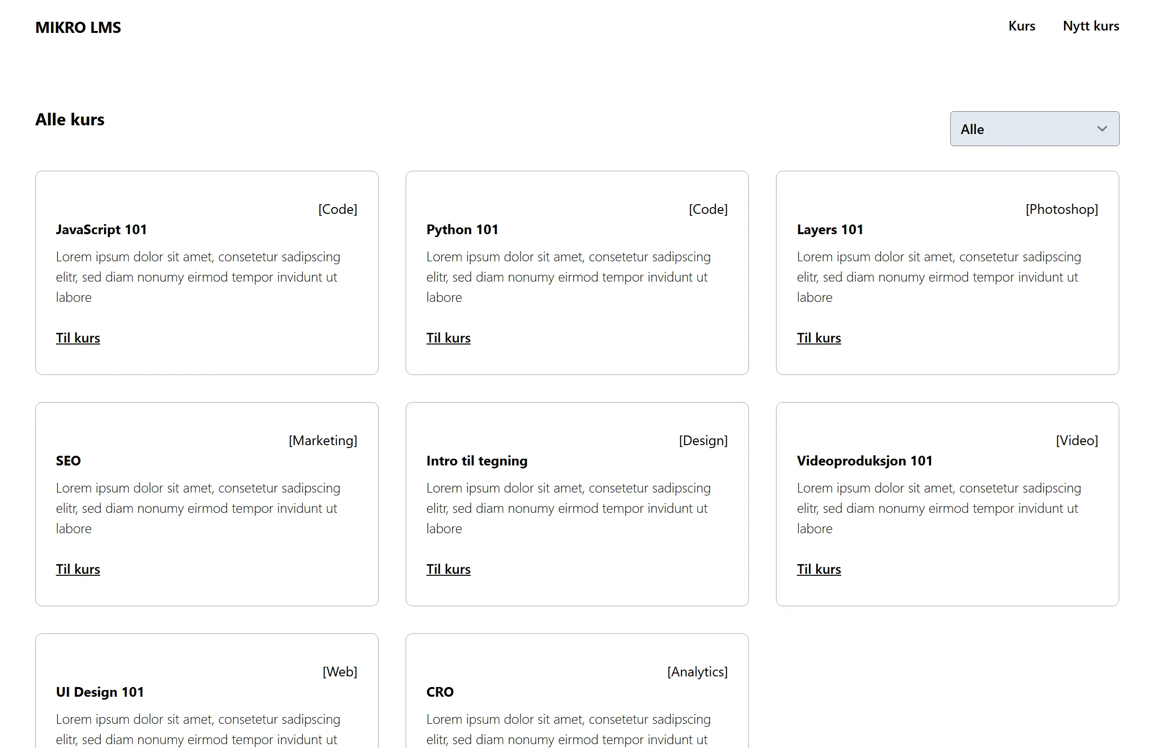Click the [Marketing] category tag
The image size is (1172, 748).
click(323, 441)
